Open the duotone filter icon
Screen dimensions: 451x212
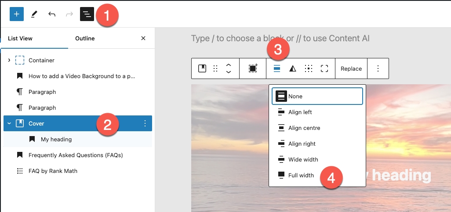click(x=293, y=68)
